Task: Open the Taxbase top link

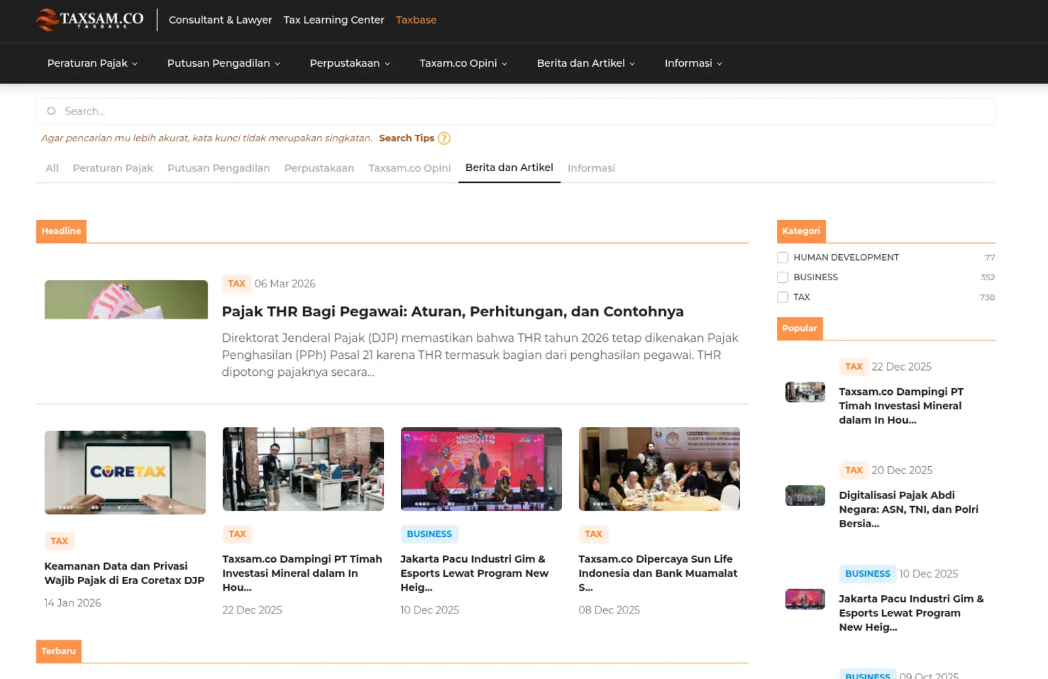Action: point(416,20)
